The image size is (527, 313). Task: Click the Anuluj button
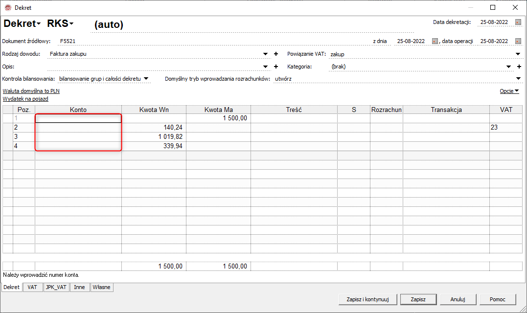pyautogui.click(x=458, y=299)
